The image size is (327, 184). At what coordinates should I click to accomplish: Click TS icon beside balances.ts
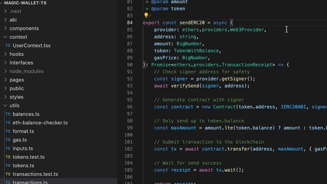8,114
